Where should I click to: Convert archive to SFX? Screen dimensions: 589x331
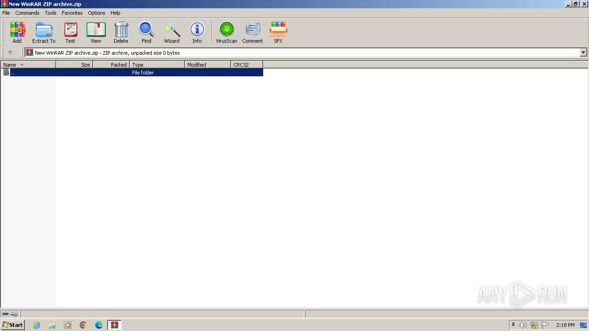(278, 32)
